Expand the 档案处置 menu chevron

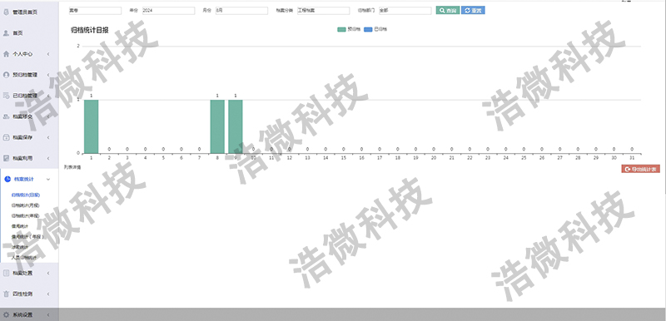point(48,273)
